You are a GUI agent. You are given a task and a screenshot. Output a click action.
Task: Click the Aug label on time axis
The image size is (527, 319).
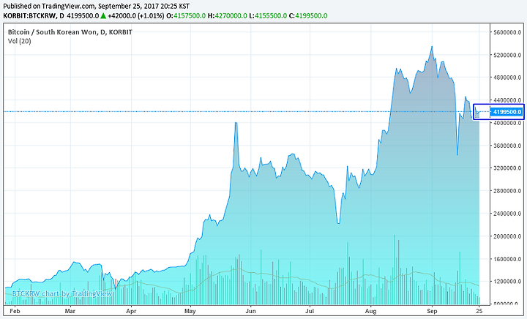[370, 311]
